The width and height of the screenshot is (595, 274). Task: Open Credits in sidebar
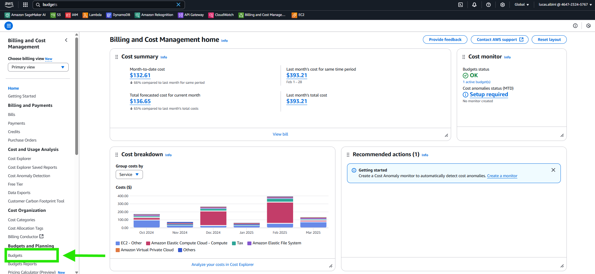(x=14, y=132)
